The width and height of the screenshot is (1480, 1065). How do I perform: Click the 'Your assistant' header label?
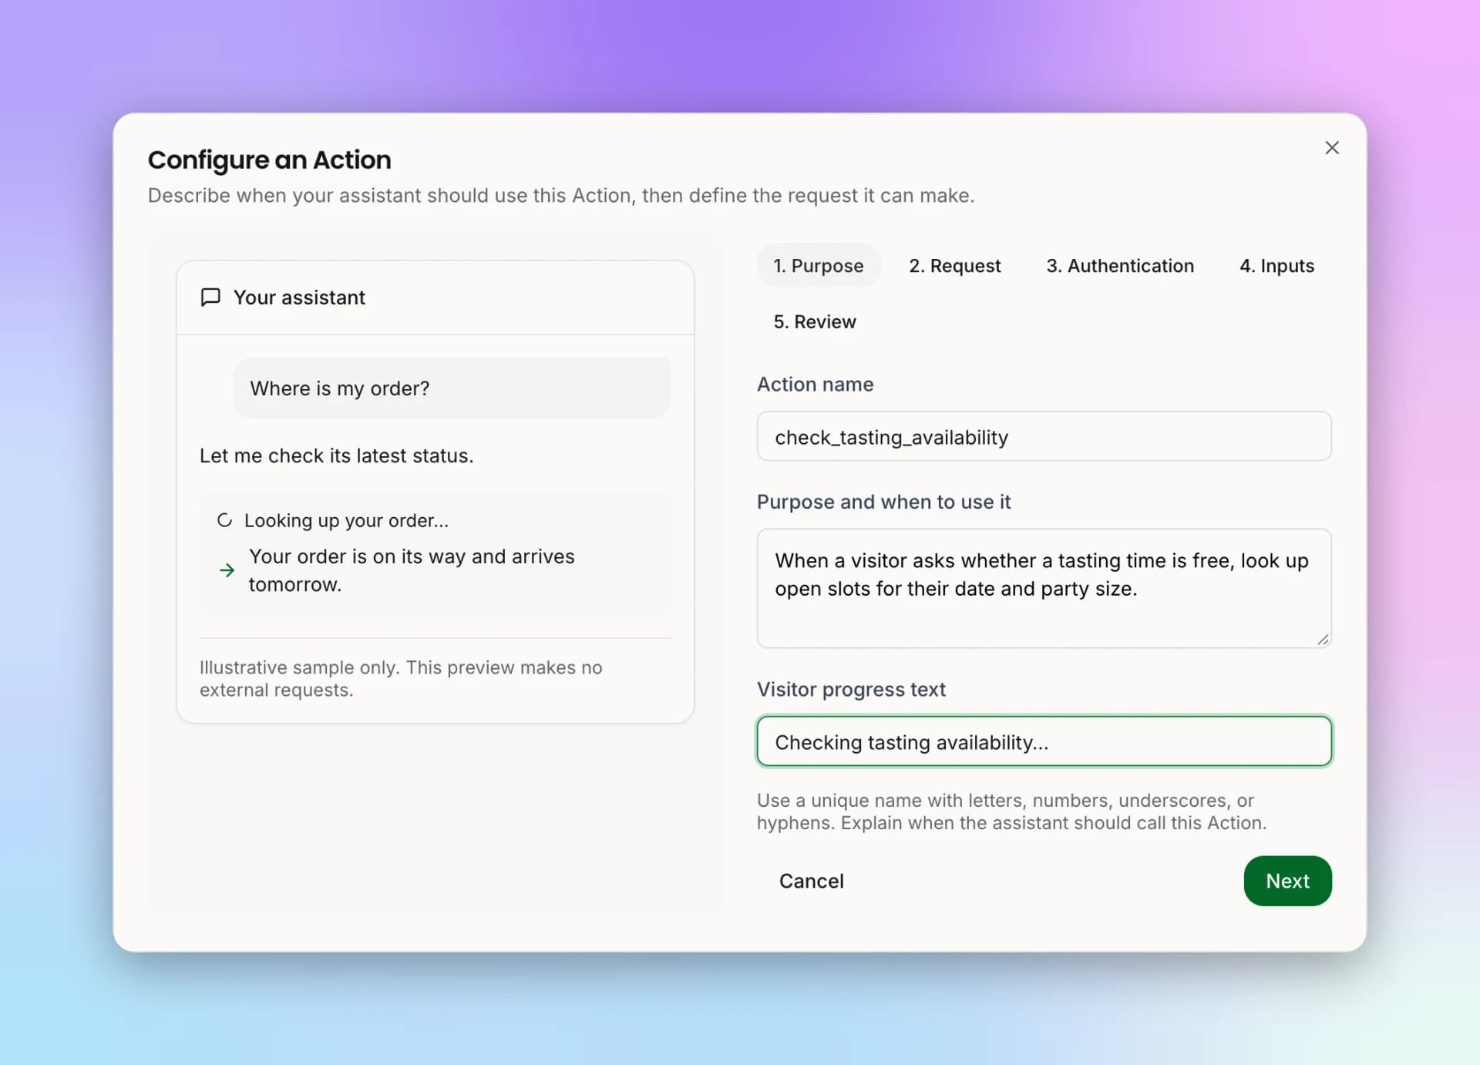click(x=299, y=297)
